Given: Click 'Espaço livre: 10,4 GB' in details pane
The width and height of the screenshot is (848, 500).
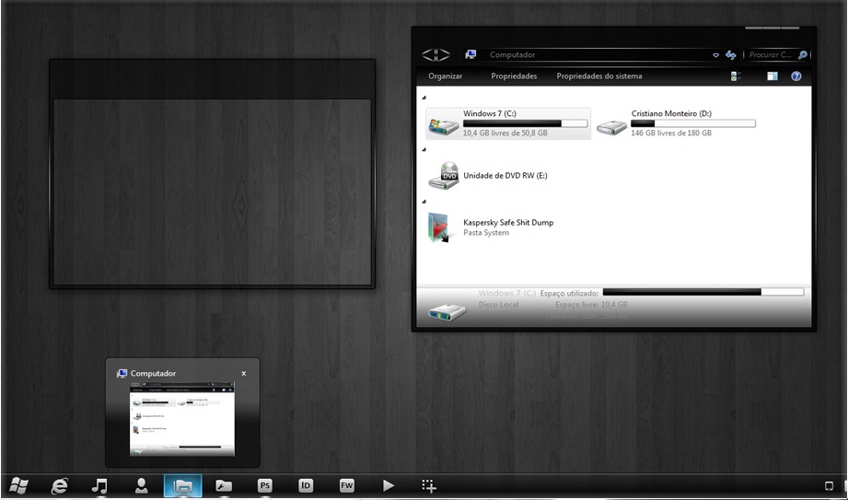Looking at the screenshot, I should (591, 305).
